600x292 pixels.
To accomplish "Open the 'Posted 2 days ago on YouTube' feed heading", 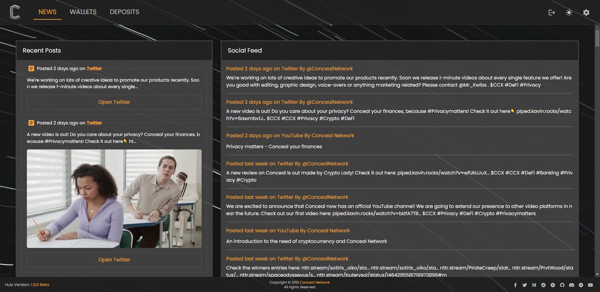I will 290,135.
